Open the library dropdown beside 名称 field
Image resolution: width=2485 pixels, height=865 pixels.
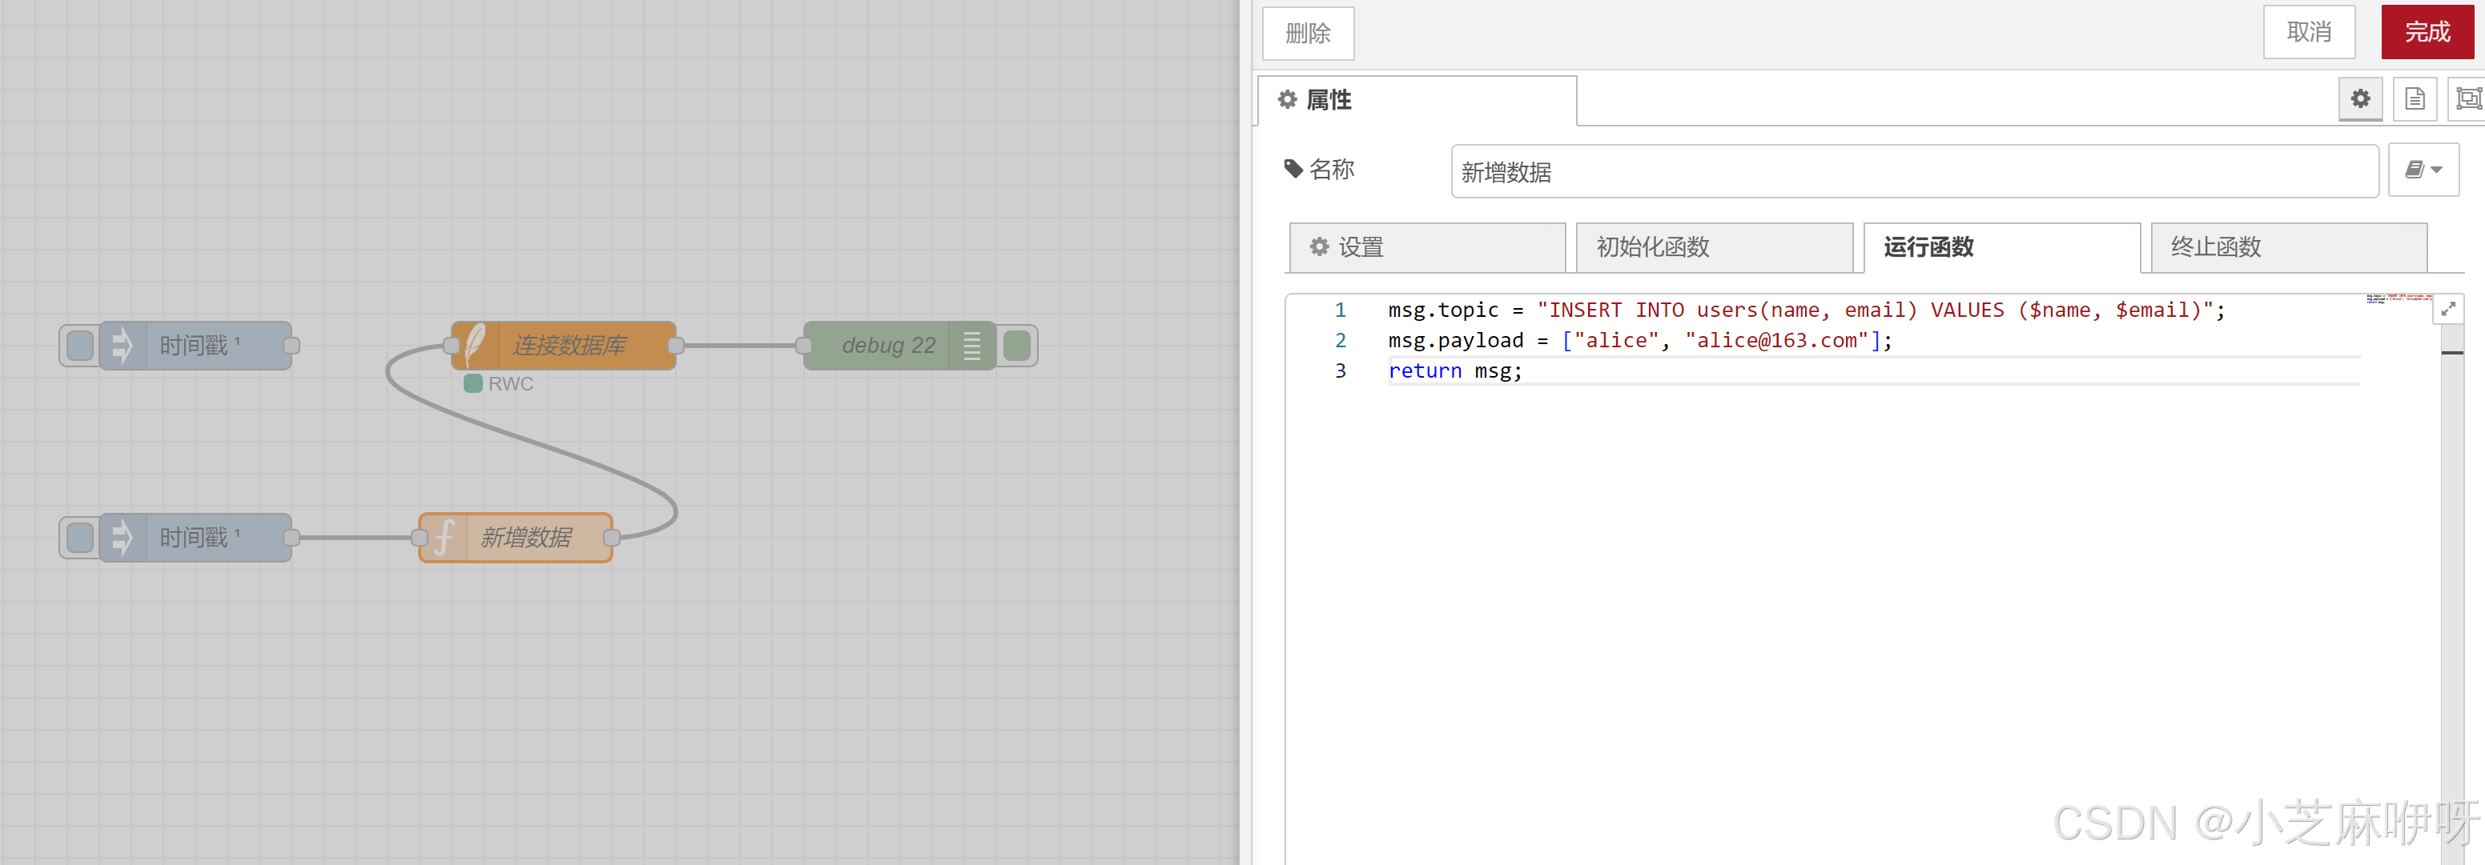tap(2423, 170)
